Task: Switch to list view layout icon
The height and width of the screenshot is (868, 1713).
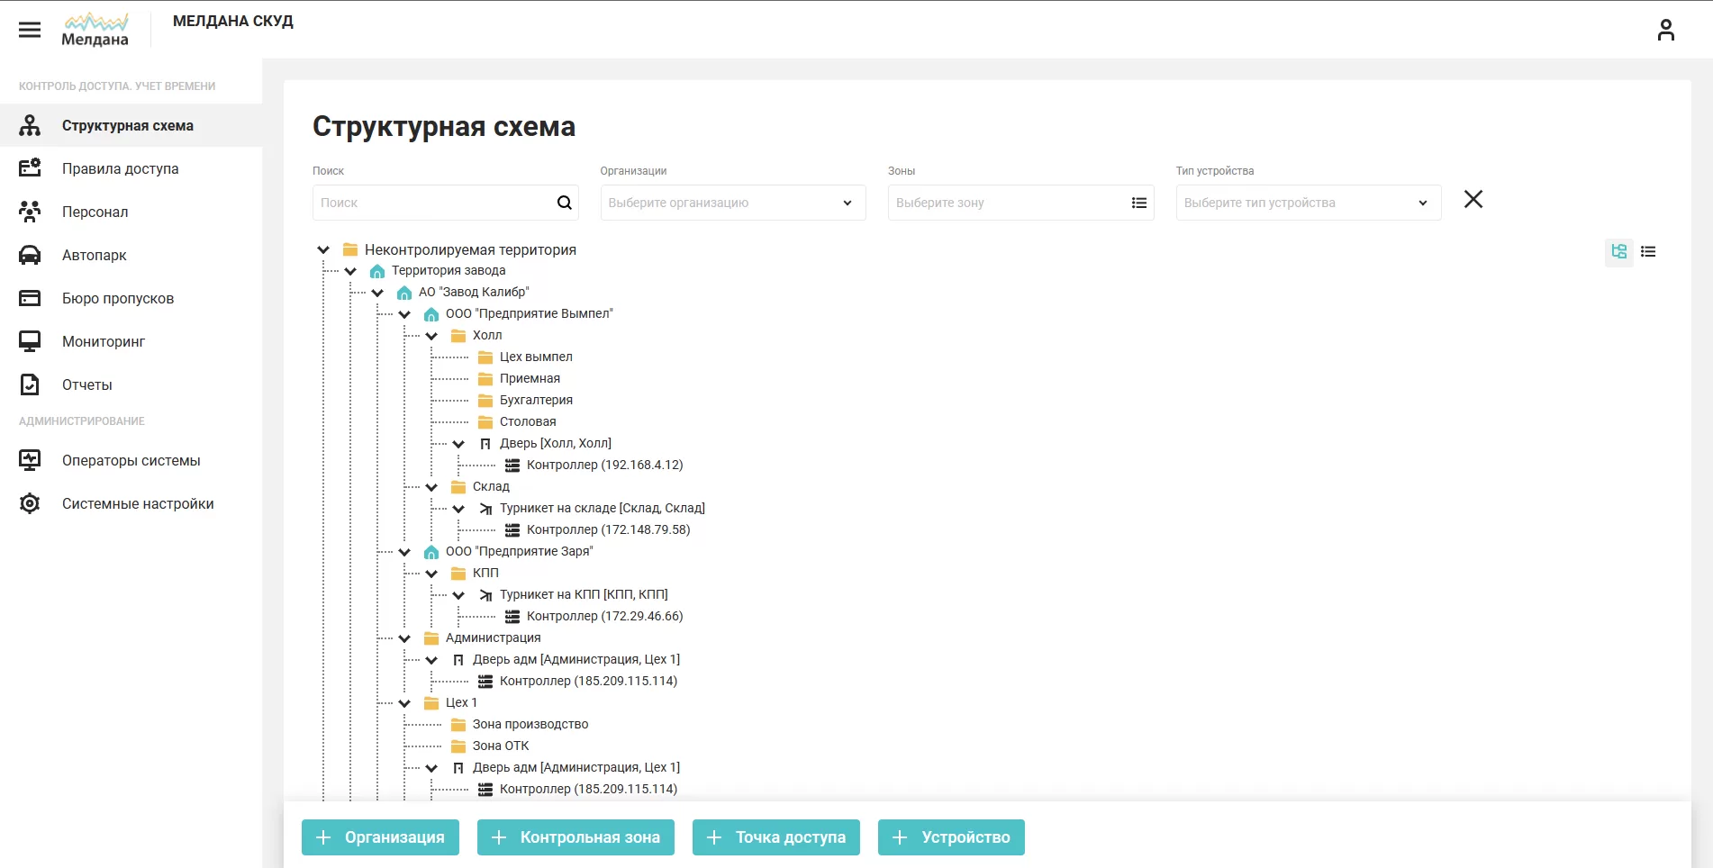Action: [1648, 252]
